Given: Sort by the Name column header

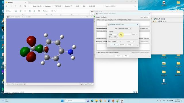Looking at the screenshot, I should (x=24, y=15).
